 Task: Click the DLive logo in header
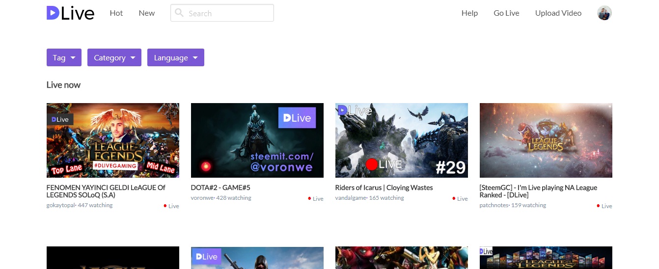pos(70,13)
